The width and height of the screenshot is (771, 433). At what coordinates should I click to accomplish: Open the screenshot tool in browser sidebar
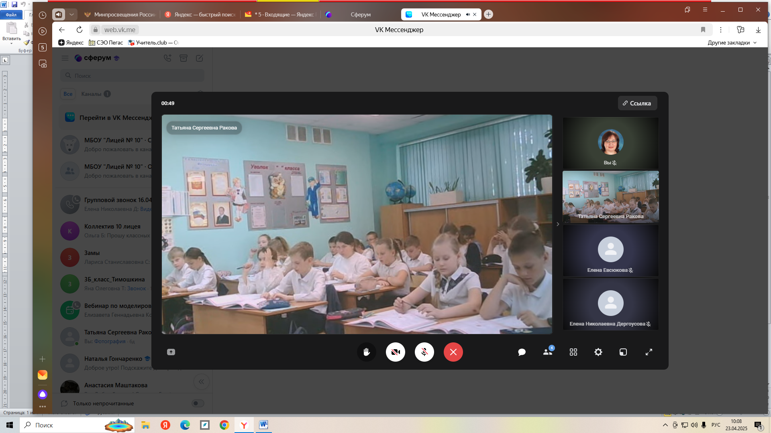[x=43, y=64]
